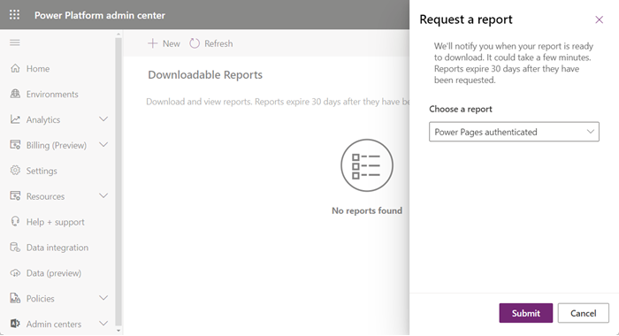
Task: Open Help + support page
Action: (55, 222)
